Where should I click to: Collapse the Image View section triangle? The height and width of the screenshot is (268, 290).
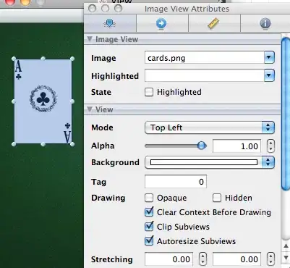(x=90, y=39)
